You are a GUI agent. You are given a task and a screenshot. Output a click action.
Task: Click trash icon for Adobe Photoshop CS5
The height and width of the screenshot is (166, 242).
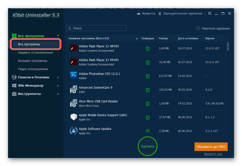tap(148, 76)
